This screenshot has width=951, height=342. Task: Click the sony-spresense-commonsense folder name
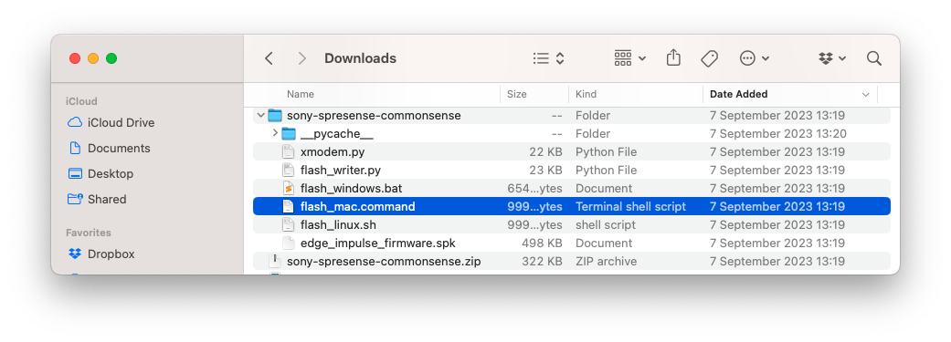coord(374,116)
